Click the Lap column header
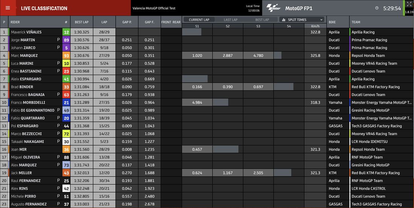The image size is (414, 208). tap(104, 22)
